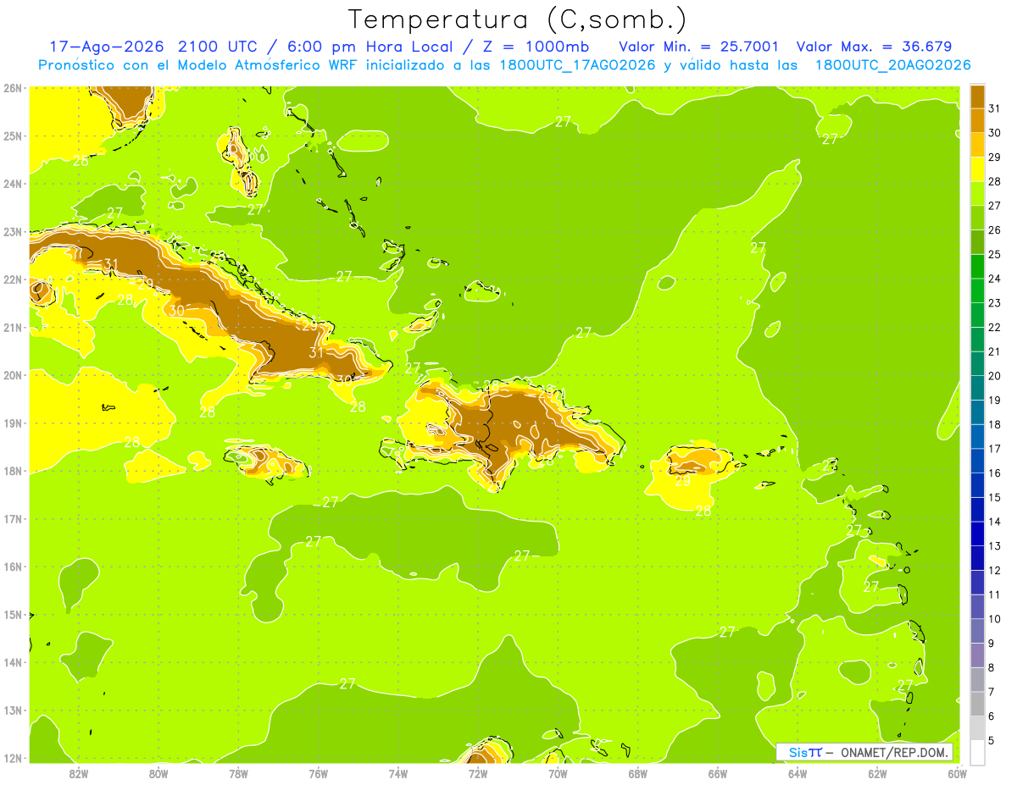This screenshot has height=785, width=1017.
Task: Click the '13' color bar label
Action: 995,546
